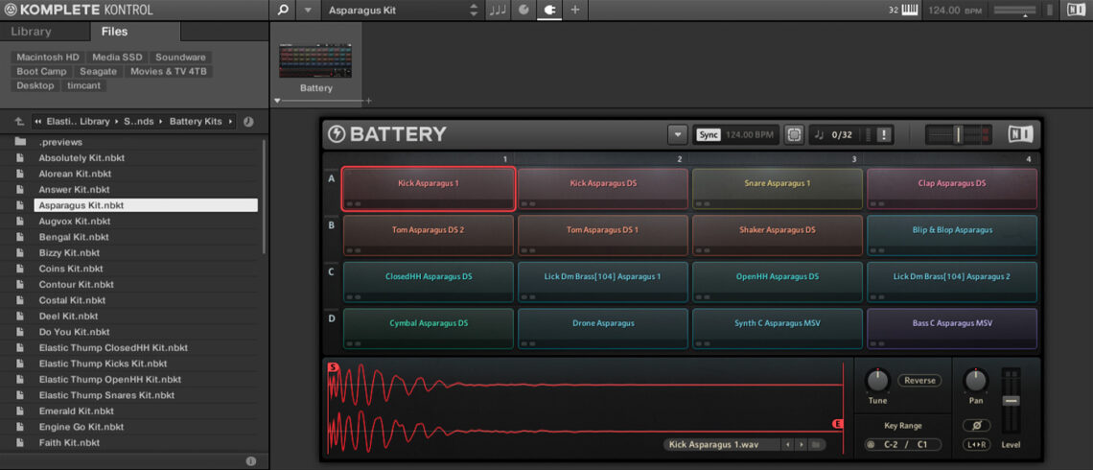Select row A header in Battery matrix
The image size is (1093, 470).
(331, 178)
